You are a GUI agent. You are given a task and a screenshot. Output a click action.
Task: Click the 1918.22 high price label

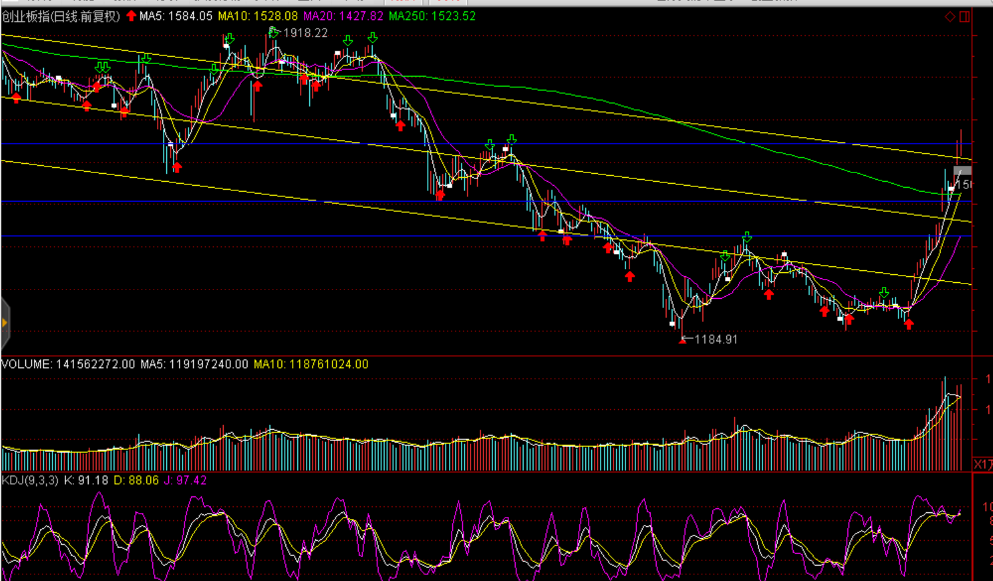[x=305, y=33]
